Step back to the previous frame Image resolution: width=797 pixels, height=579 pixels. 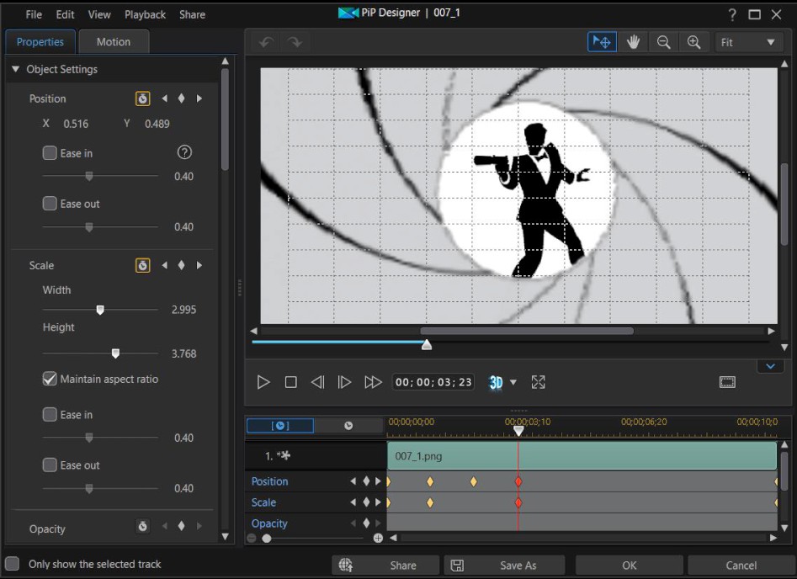pyautogui.click(x=317, y=382)
